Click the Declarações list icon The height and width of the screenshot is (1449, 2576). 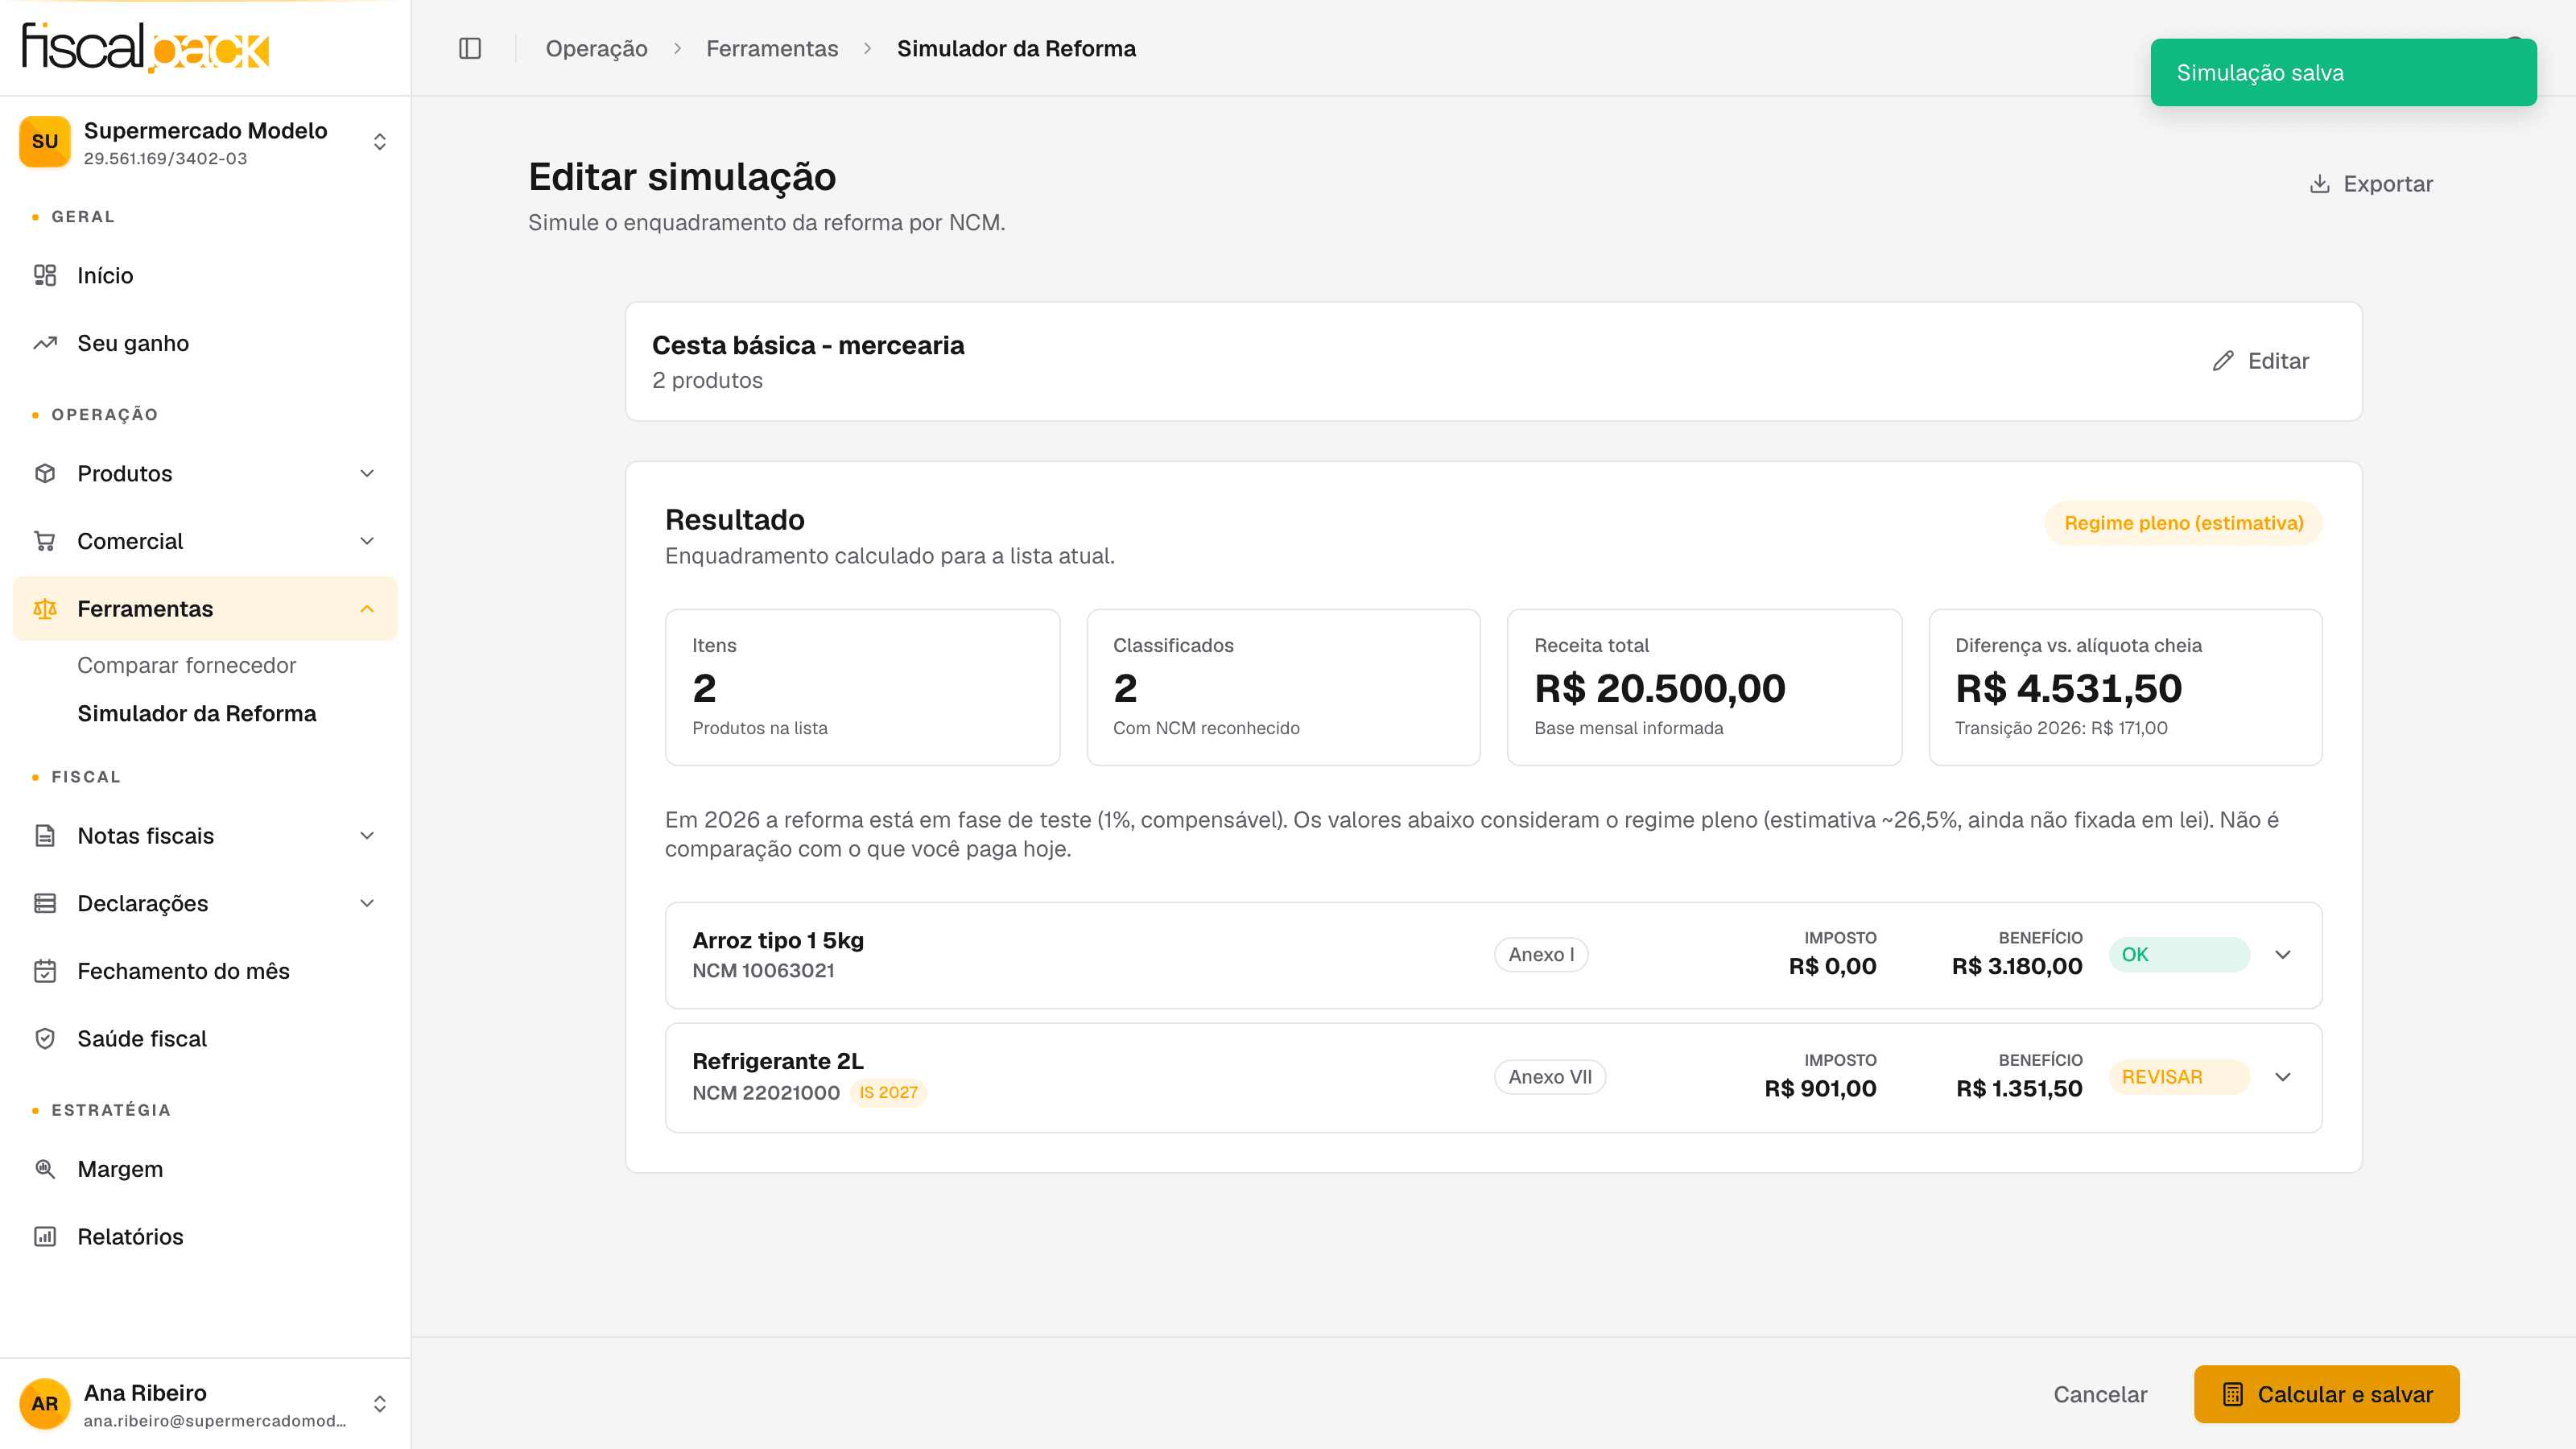click(x=45, y=903)
